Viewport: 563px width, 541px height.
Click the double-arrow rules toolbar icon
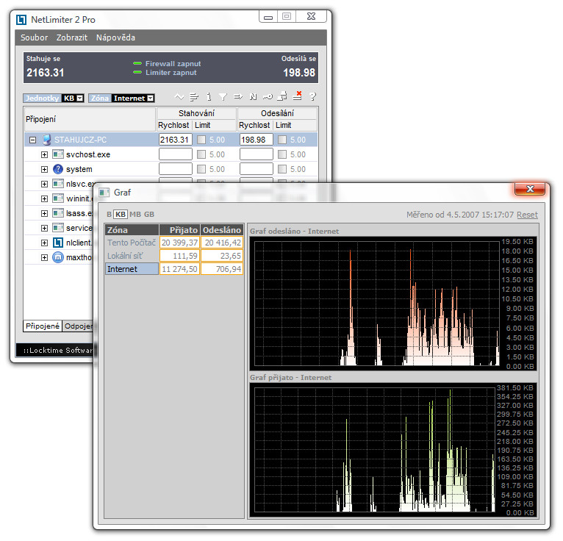[x=238, y=96]
